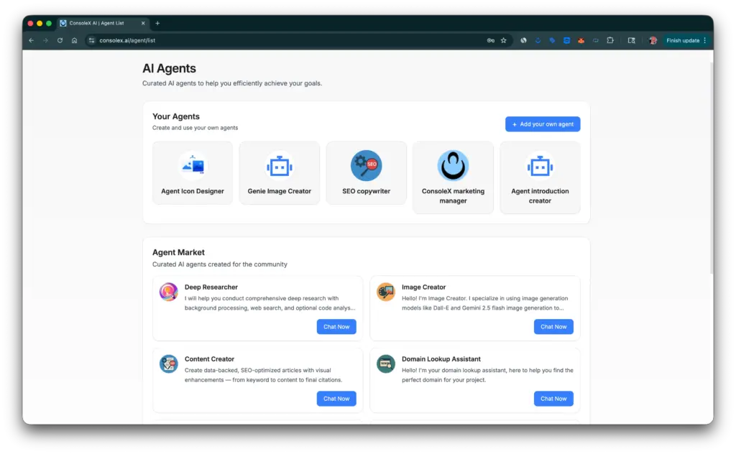Click the Content Creator agent avatar
This screenshot has height=454, width=736.
[x=168, y=363]
